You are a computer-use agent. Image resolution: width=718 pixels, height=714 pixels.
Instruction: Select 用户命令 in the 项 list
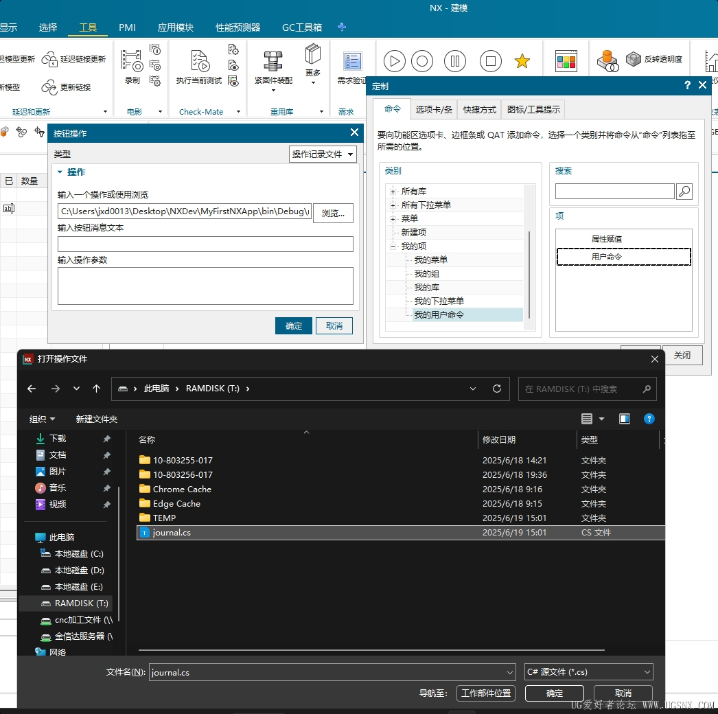tap(624, 257)
